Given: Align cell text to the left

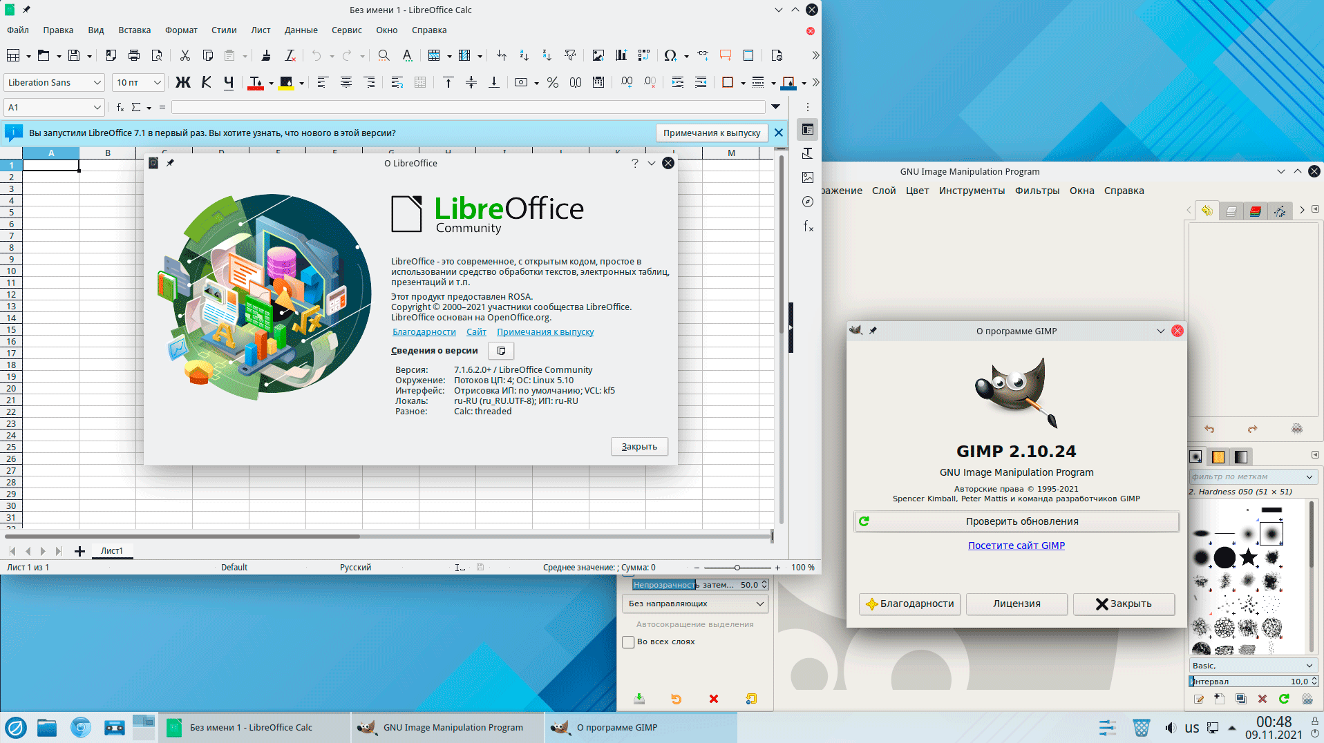Looking at the screenshot, I should pyautogui.click(x=322, y=83).
